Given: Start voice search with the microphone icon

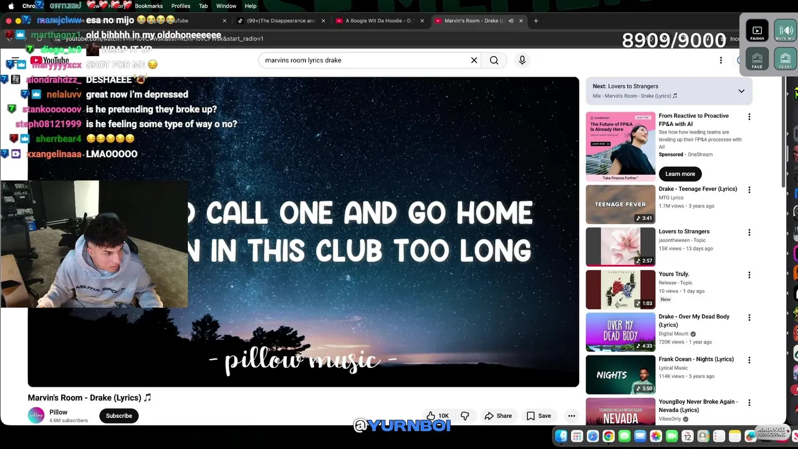Looking at the screenshot, I should point(522,60).
